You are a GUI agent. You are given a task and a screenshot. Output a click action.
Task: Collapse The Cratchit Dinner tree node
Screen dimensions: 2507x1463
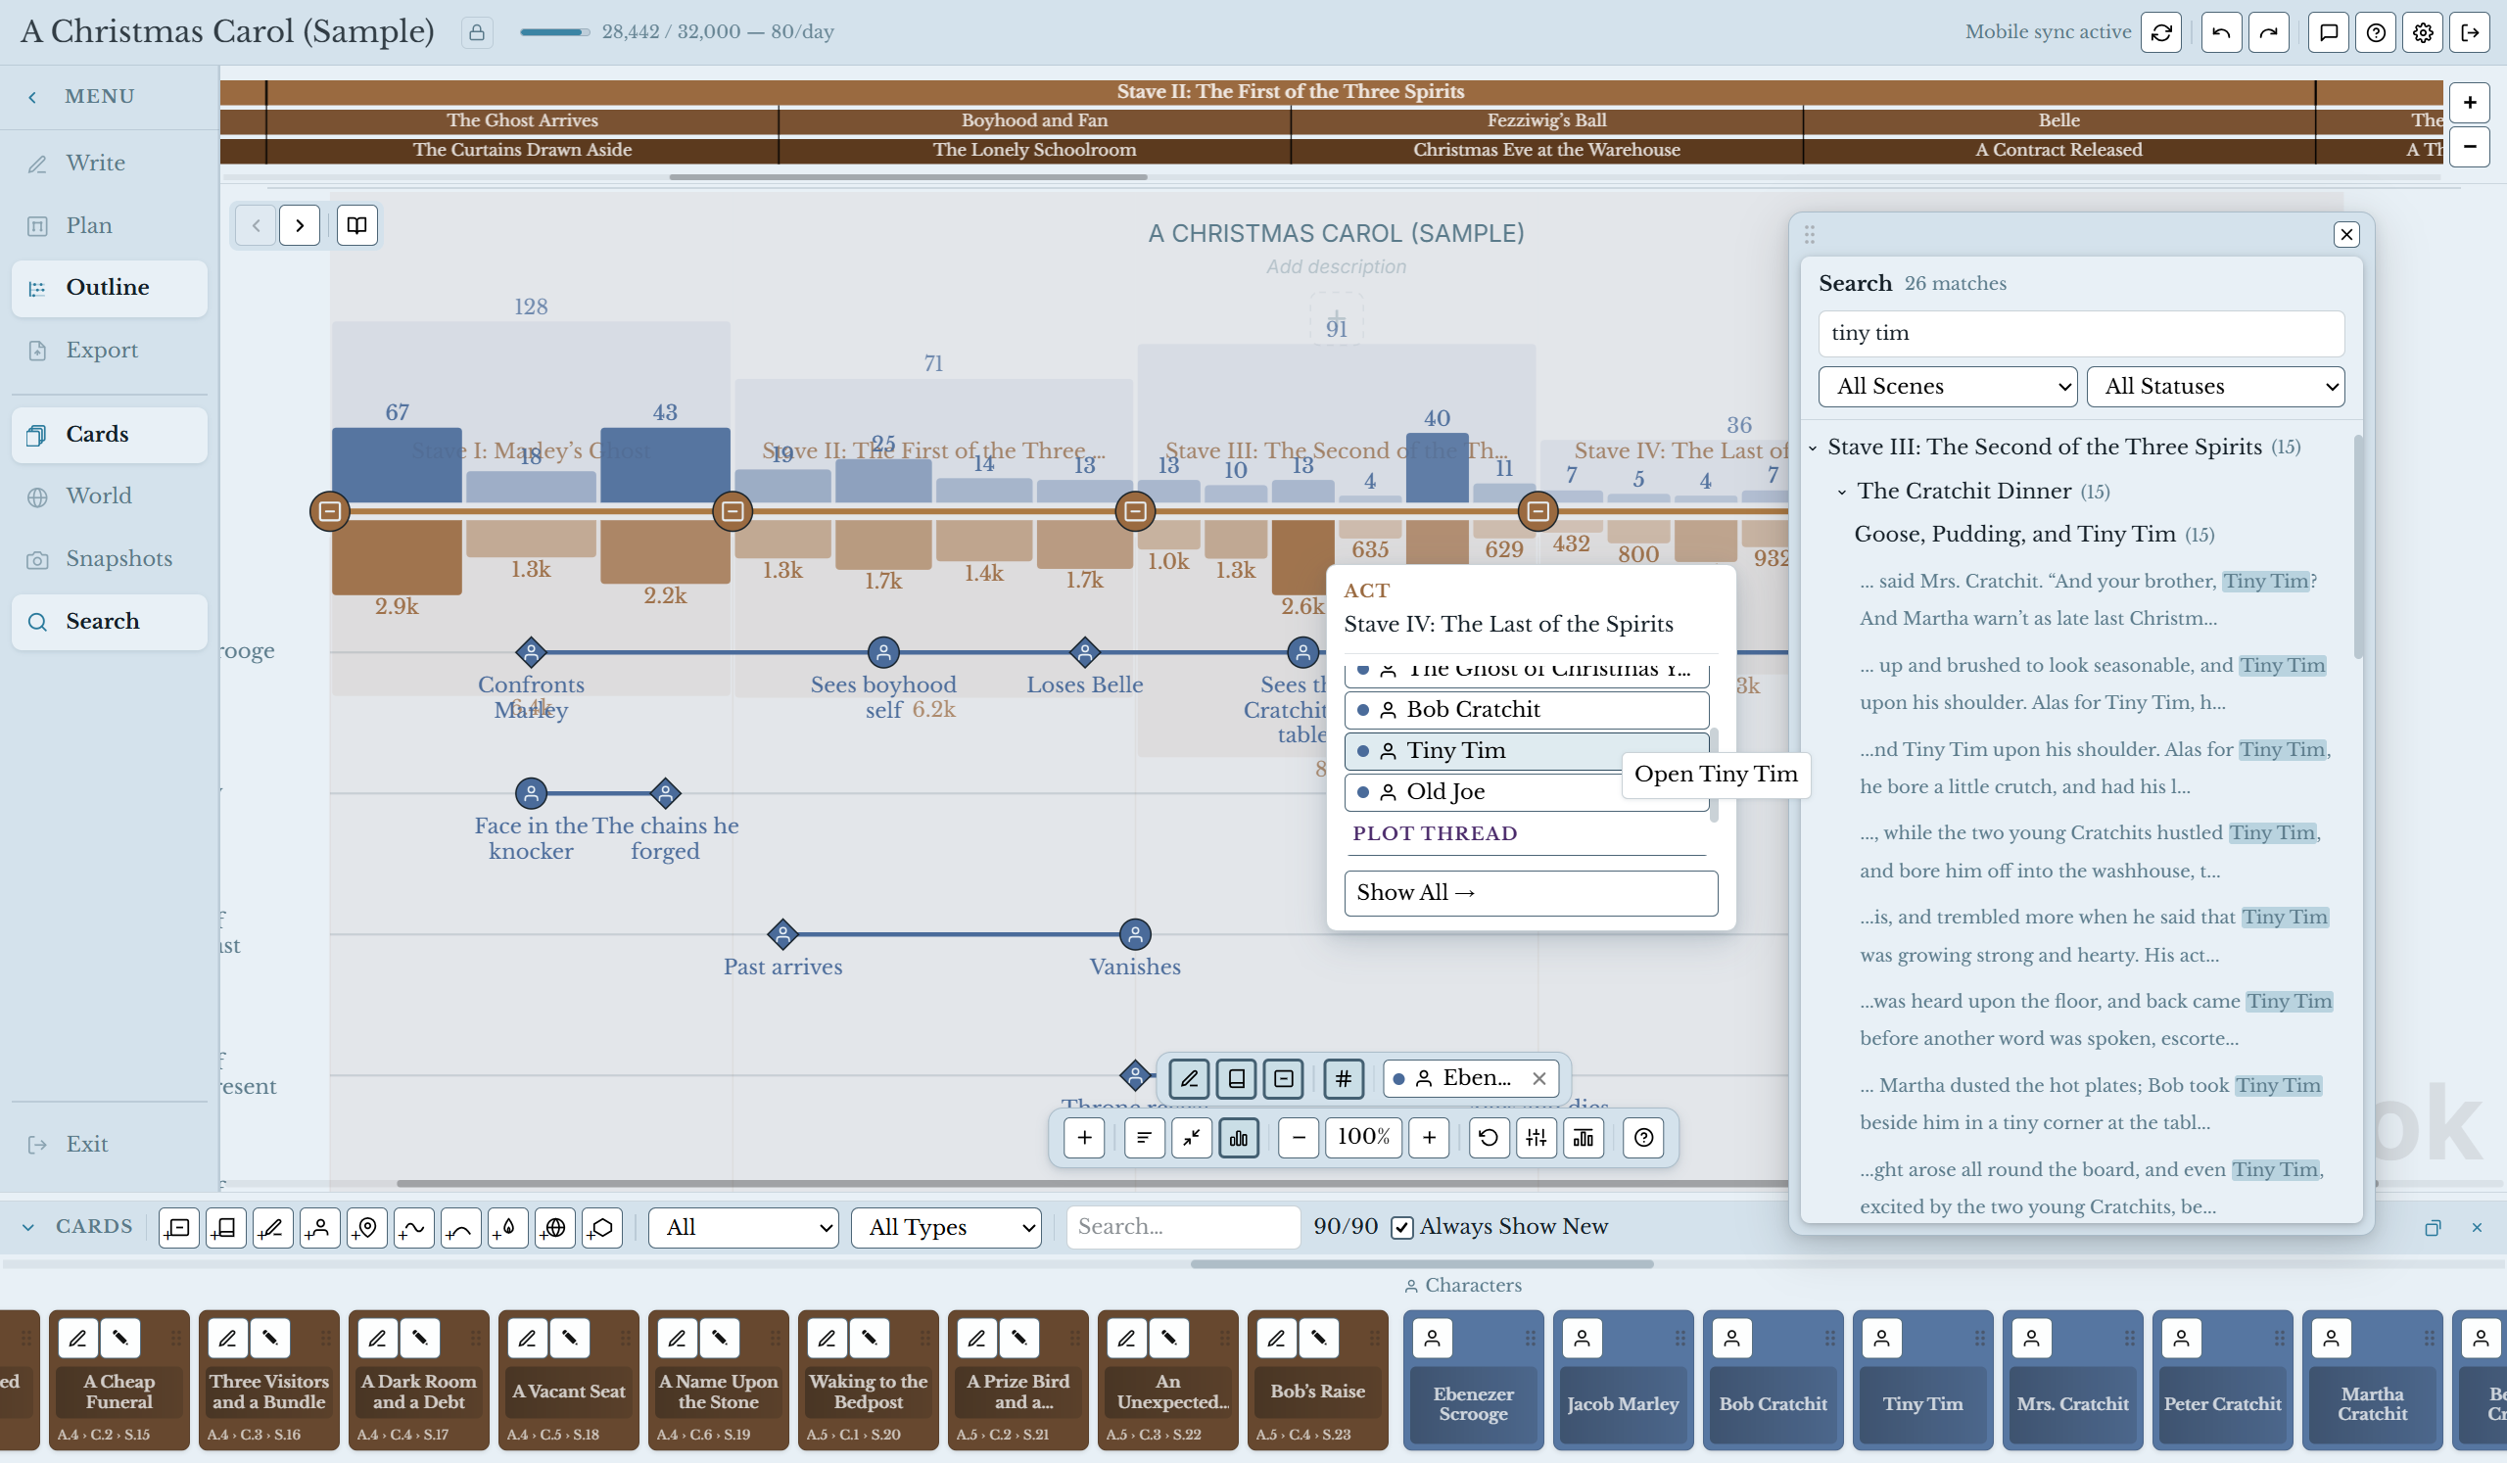tap(1841, 492)
